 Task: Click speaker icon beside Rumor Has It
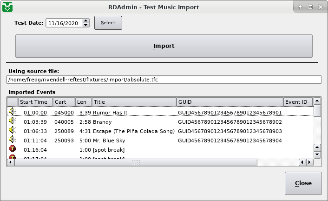[12, 112]
